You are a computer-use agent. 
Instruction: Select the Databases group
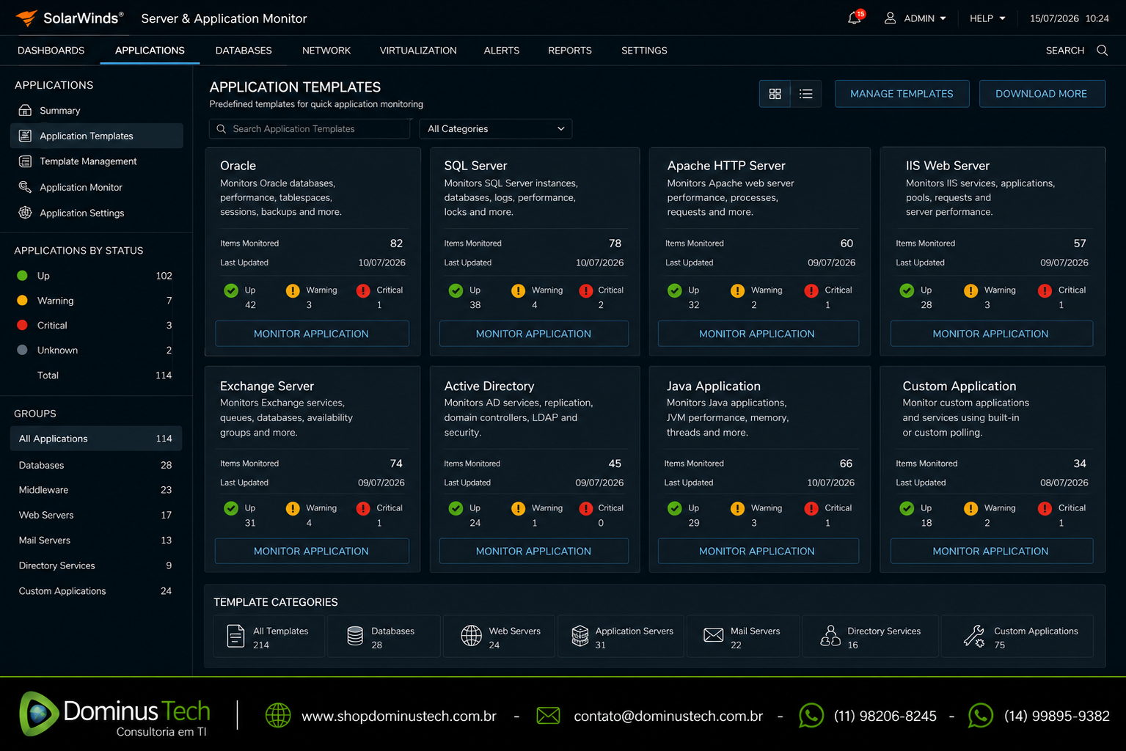(x=96, y=465)
